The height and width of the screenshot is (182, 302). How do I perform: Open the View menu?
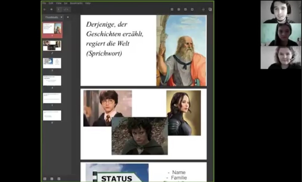coord(59,3)
